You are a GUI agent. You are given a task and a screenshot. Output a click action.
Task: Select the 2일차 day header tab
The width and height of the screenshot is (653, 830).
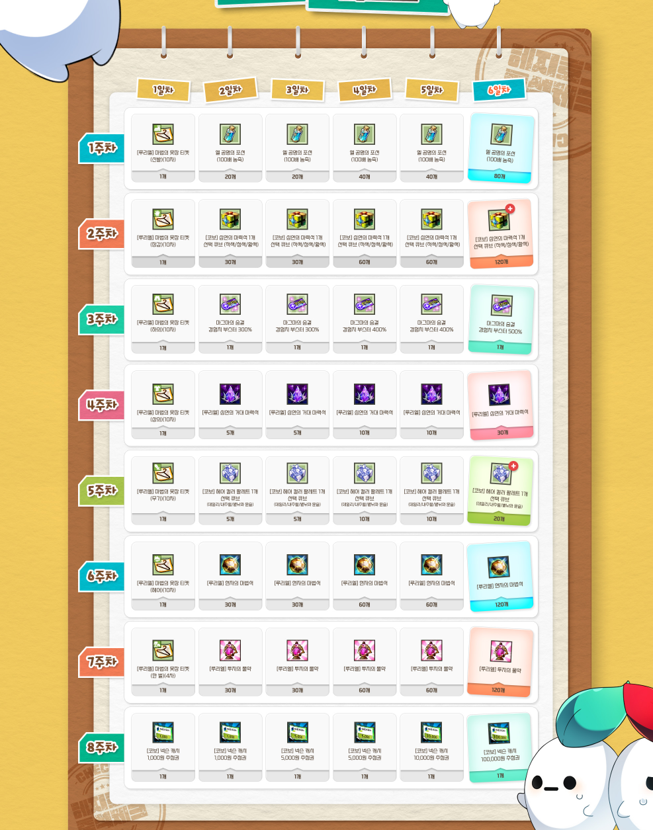230,90
